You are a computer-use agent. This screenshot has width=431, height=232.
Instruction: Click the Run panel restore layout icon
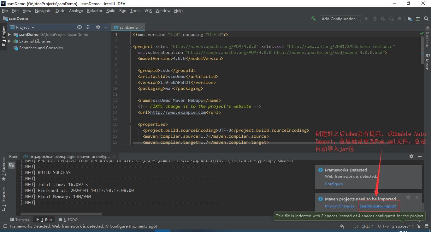(11, 165)
